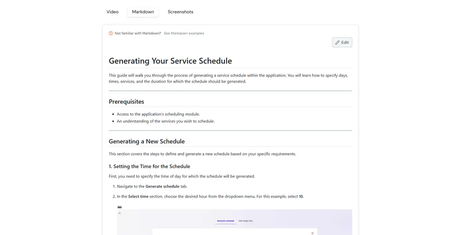Click the bold Generate schedule text in step 1
The height and width of the screenshot is (235, 459).
point(162,186)
